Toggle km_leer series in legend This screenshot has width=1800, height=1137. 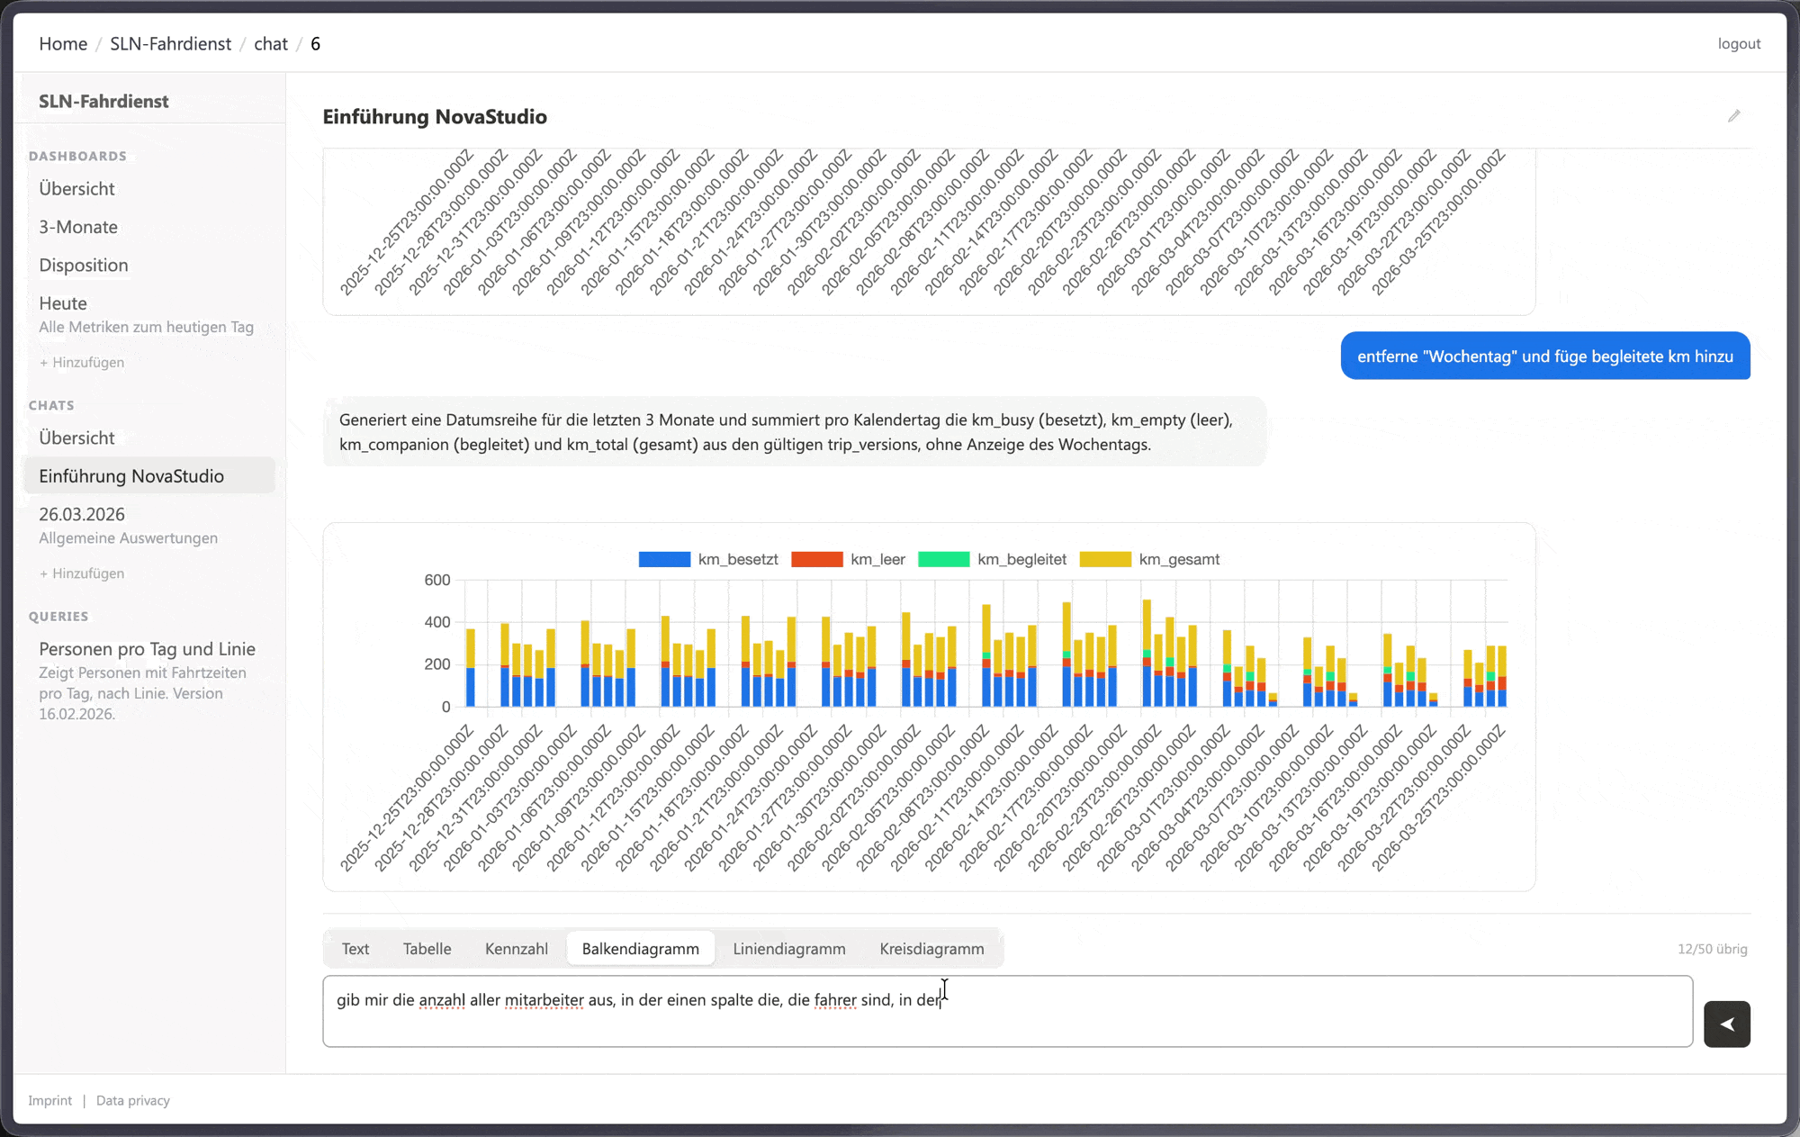click(x=848, y=559)
